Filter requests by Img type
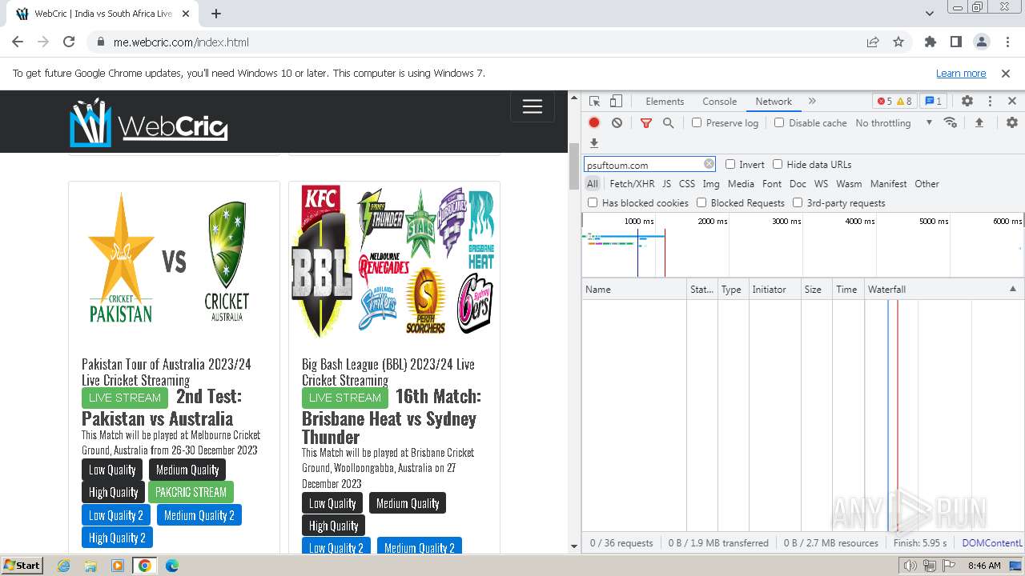This screenshot has width=1025, height=576. coord(711,183)
